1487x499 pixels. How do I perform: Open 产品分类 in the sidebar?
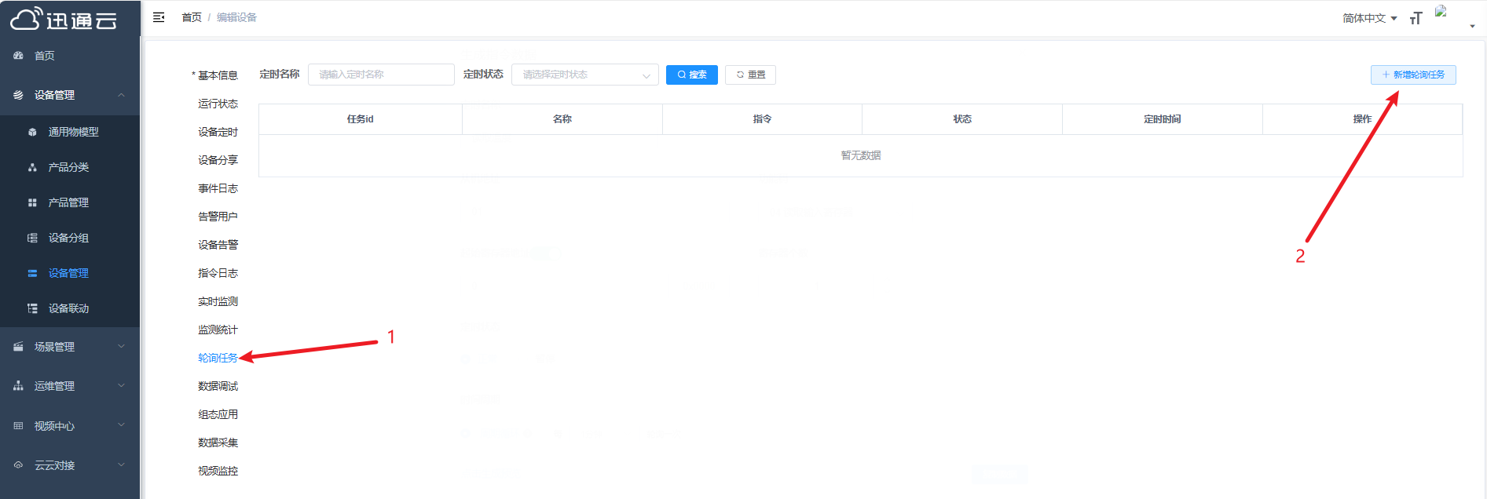point(68,167)
